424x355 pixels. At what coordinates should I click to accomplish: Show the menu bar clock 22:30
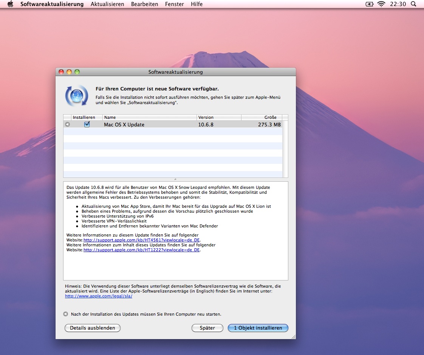coord(398,4)
